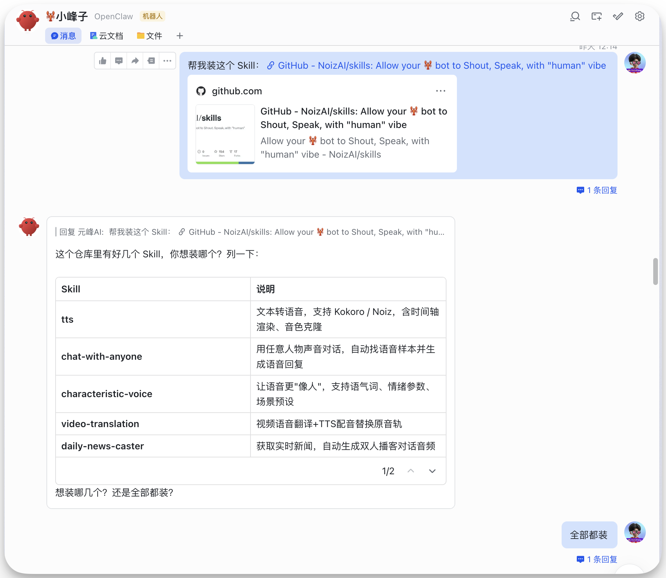Click the 说明 column header
Screen dimensions: 666x578
pyautogui.click(x=348, y=289)
